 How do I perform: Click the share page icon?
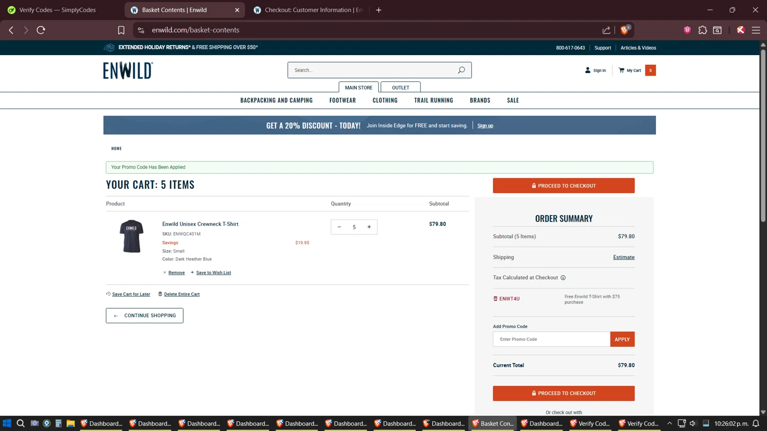point(606,30)
